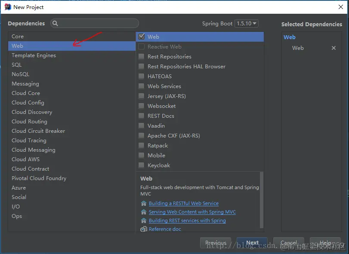
Task: Select the Web category in list
Action: [72, 46]
